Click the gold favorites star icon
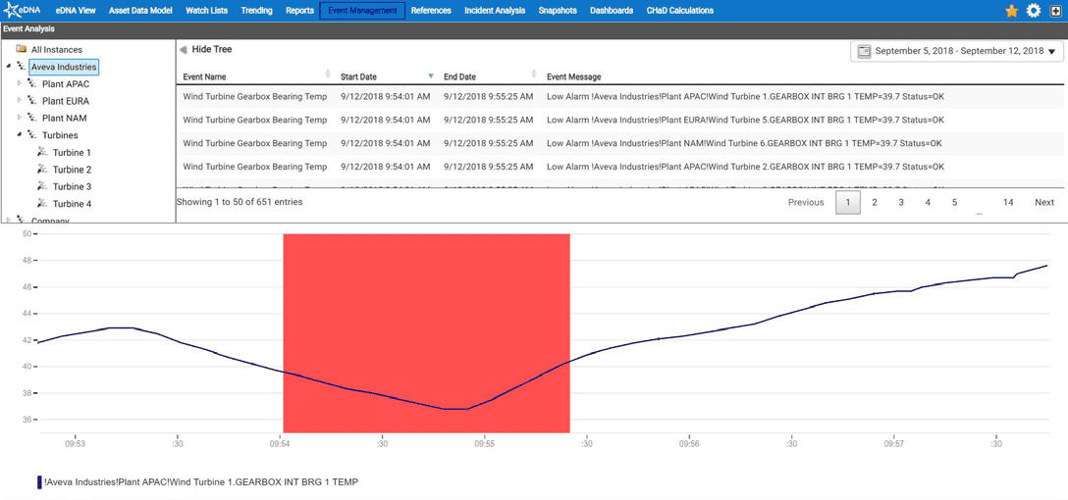This screenshot has width=1068, height=500. [x=1011, y=11]
